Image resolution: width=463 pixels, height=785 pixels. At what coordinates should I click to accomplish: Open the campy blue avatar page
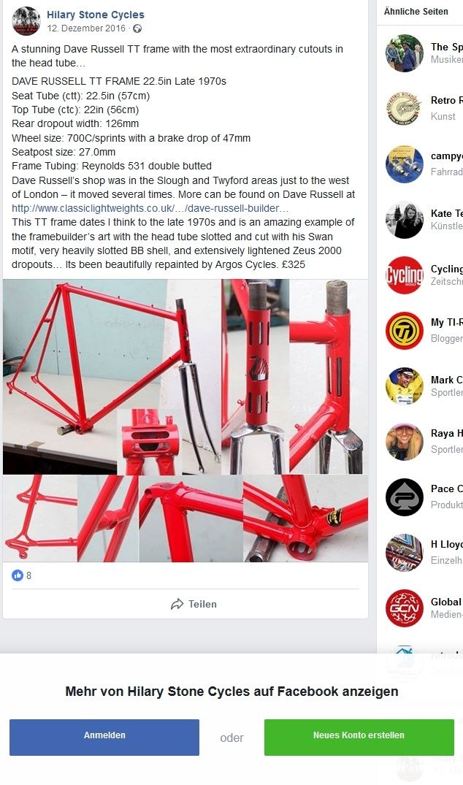(x=405, y=164)
